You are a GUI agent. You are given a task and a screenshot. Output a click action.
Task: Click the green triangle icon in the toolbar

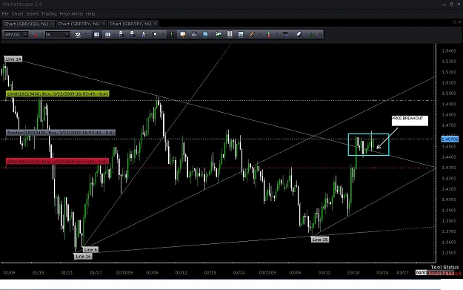tap(312, 35)
